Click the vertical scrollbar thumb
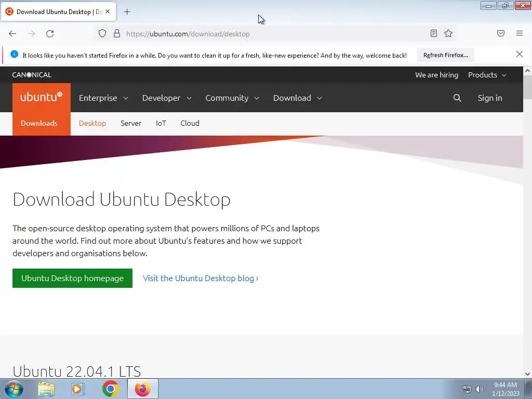This screenshot has height=399, width=532. [x=527, y=88]
